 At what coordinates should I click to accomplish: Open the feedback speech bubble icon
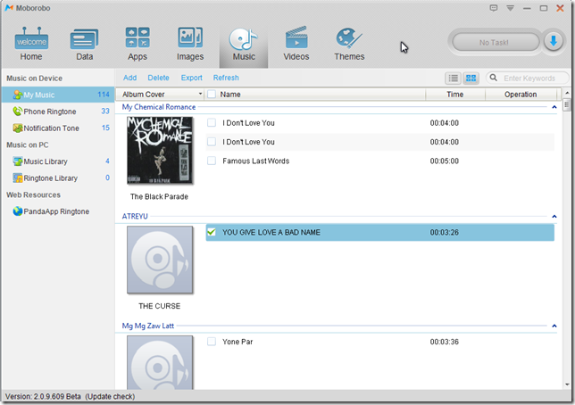tap(494, 8)
